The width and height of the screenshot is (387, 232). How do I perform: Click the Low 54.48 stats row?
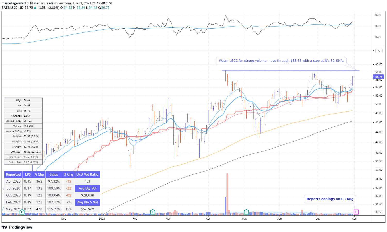pyautogui.click(x=23, y=106)
